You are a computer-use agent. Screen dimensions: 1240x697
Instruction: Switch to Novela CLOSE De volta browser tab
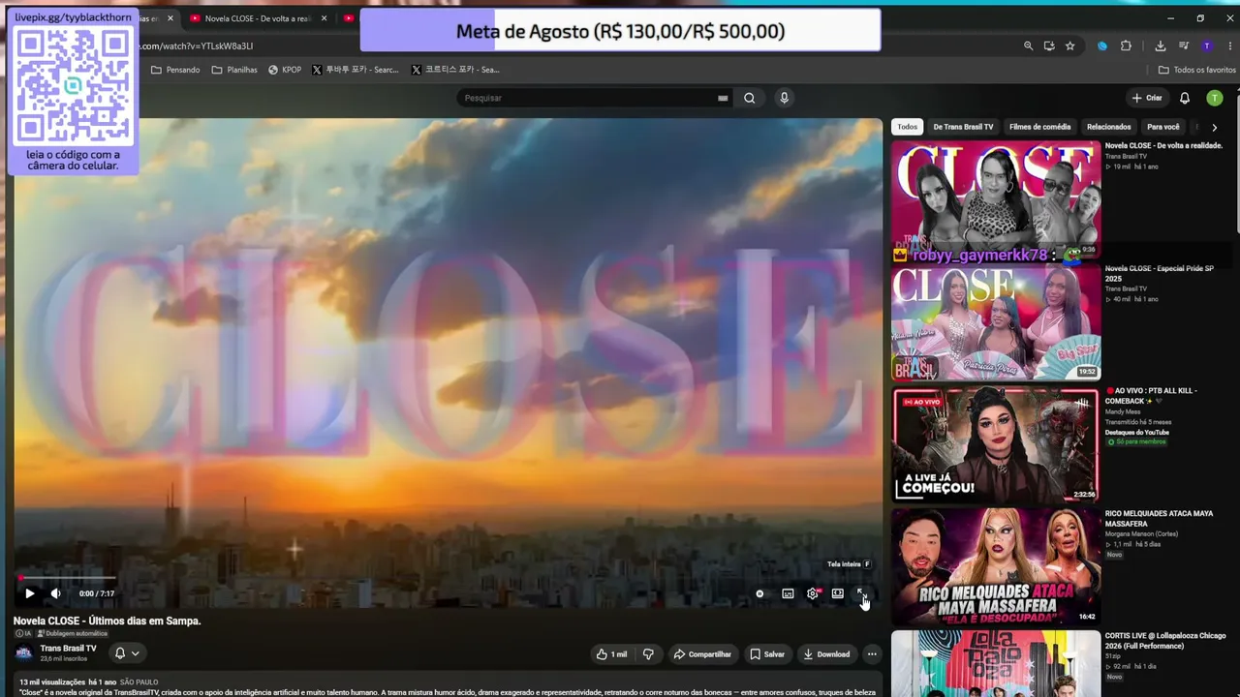259,18
